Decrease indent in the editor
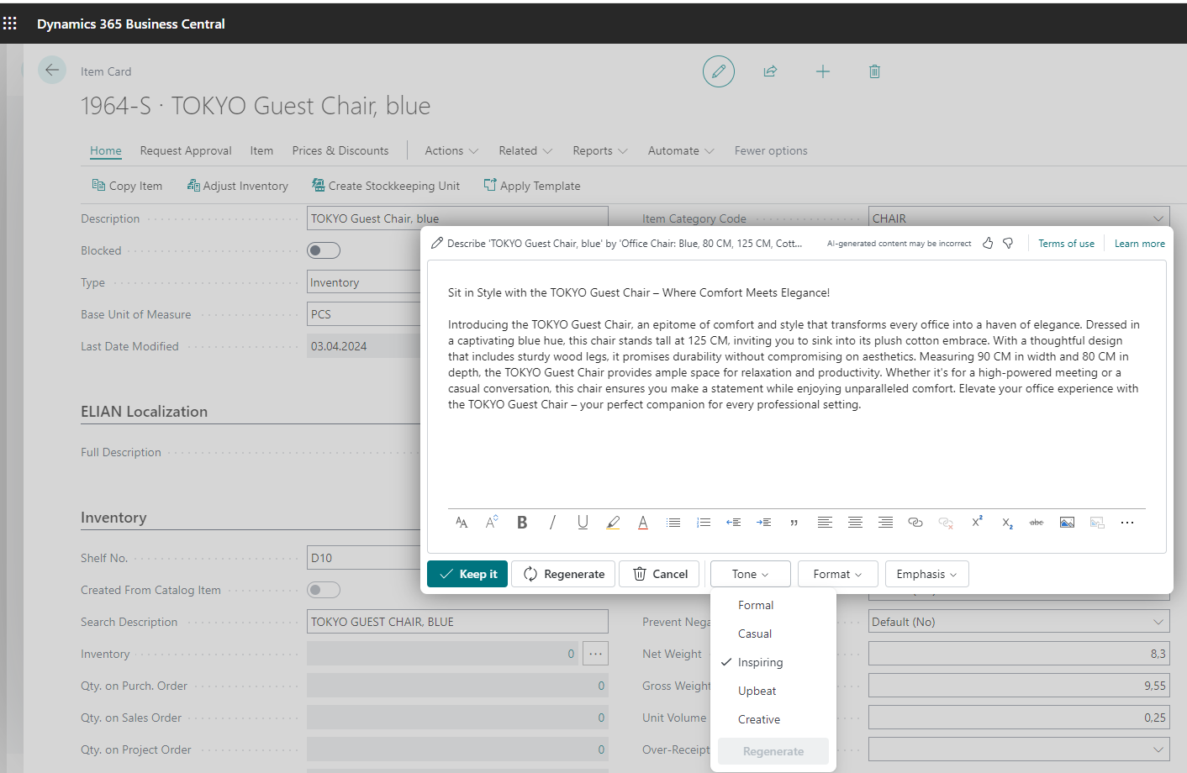The width and height of the screenshot is (1187, 773). click(x=734, y=523)
